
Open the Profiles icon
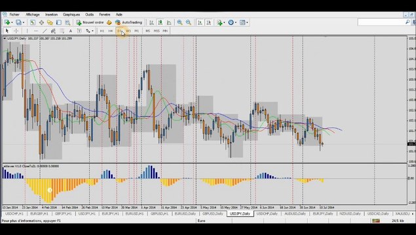tap(18, 22)
